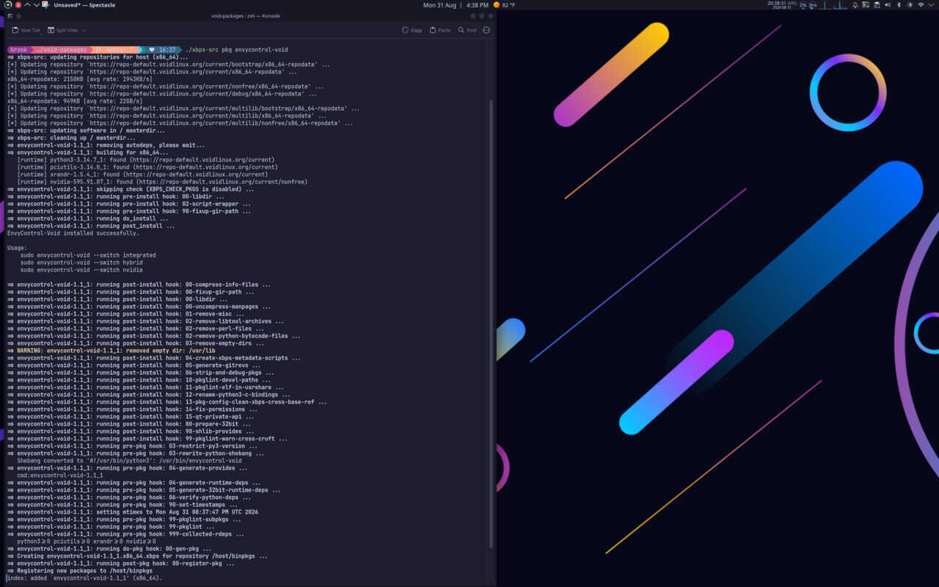Click the "skipping check (XBPS_CHECK_PKGS is disabled)" line

click(x=131, y=189)
